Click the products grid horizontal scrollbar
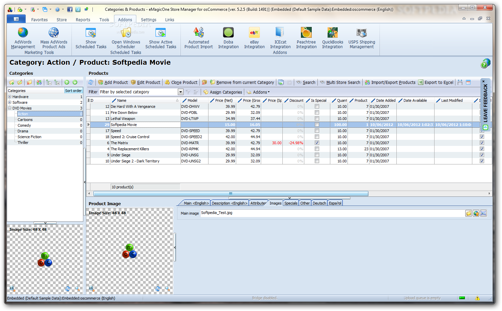Image resolution: width=502 pixels, height=311 pixels. (231, 193)
